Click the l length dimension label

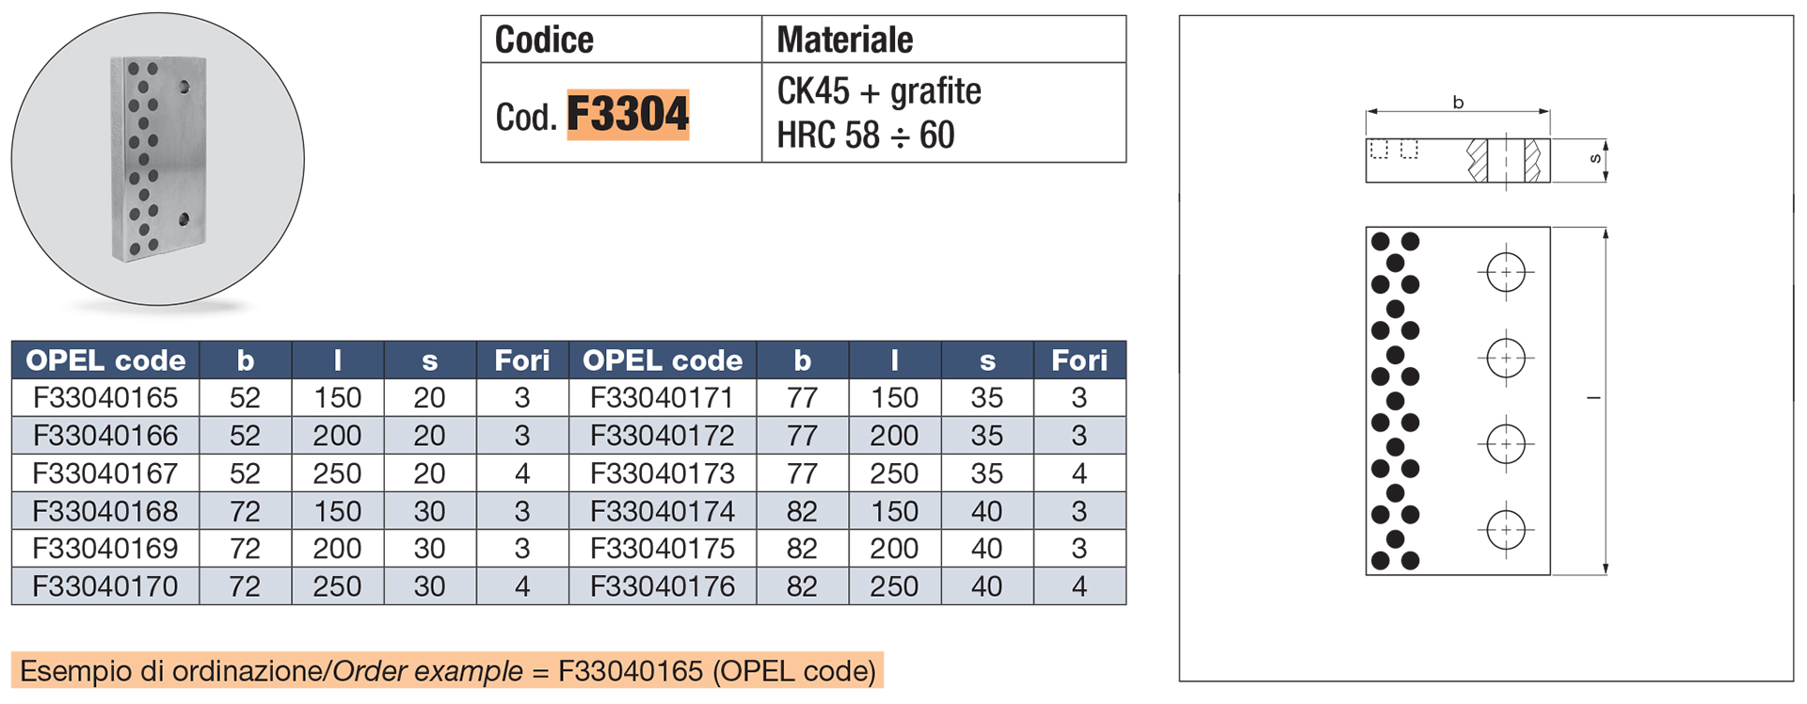click(x=1593, y=398)
